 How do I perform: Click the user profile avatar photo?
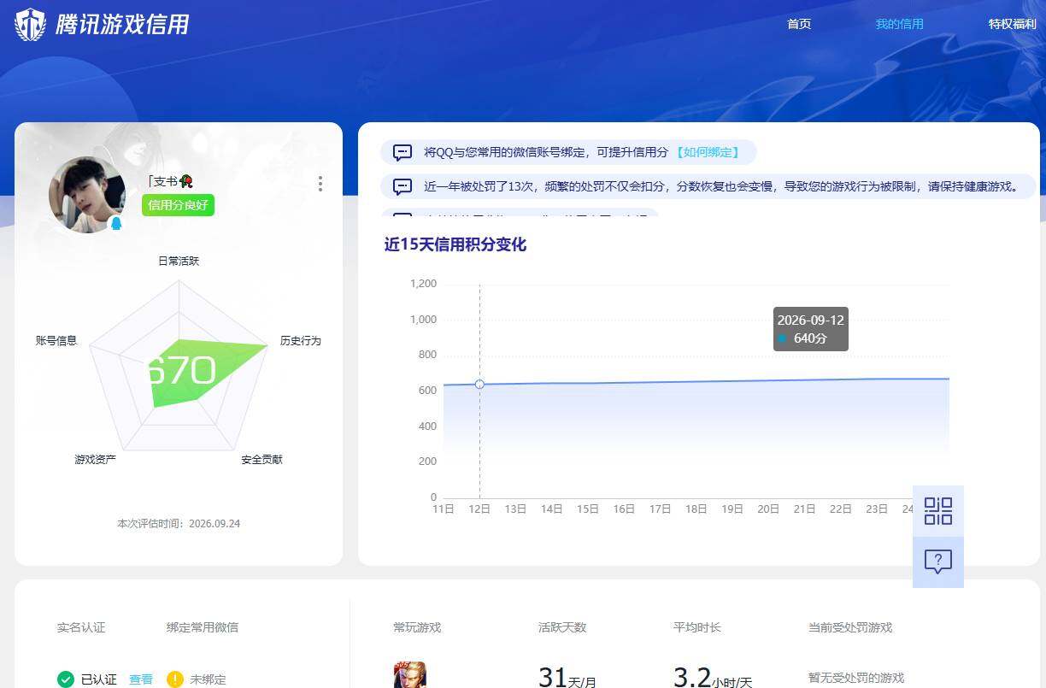point(87,195)
